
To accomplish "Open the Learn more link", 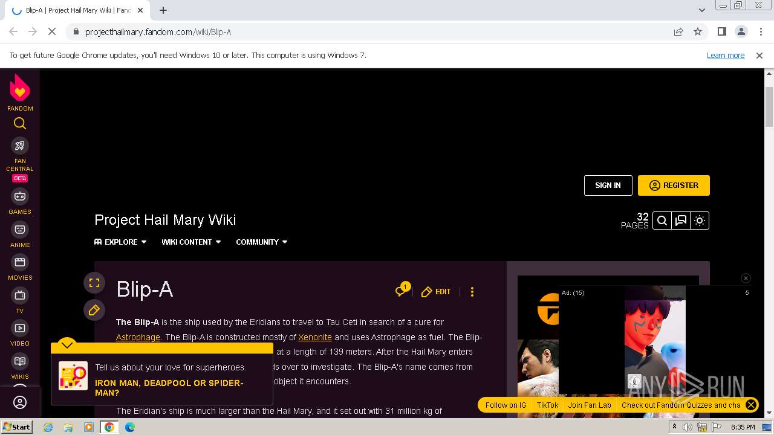I will click(726, 55).
